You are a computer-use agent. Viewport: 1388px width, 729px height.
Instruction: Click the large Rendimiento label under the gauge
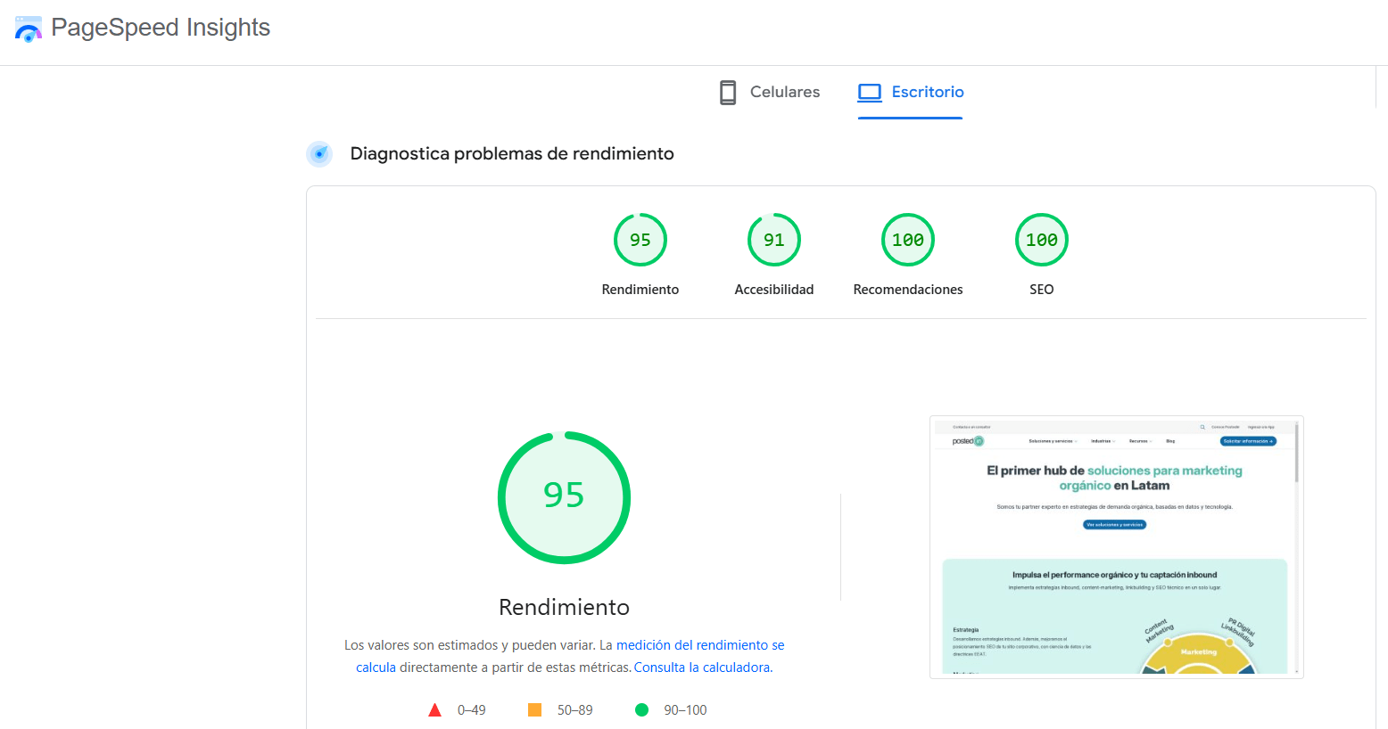tap(565, 607)
